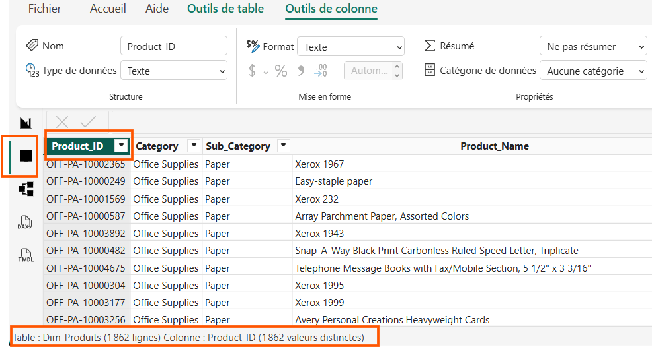Open the Format Texte dropdown
This screenshot has width=652, height=347.
351,47
